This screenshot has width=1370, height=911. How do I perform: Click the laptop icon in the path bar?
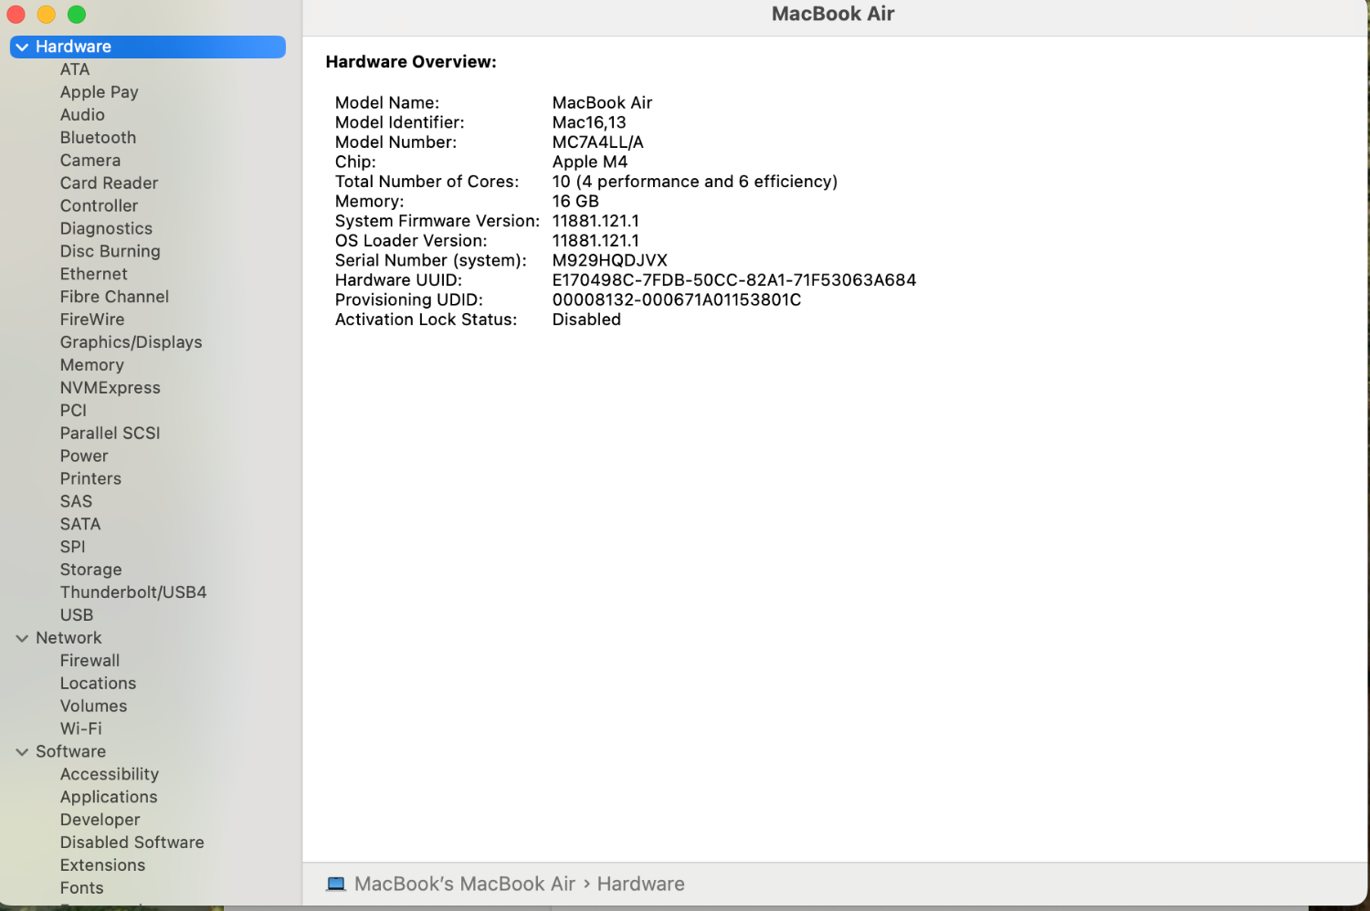[336, 884]
